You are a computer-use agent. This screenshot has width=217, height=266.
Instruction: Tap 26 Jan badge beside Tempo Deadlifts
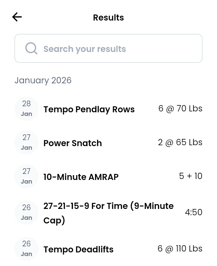(x=27, y=249)
